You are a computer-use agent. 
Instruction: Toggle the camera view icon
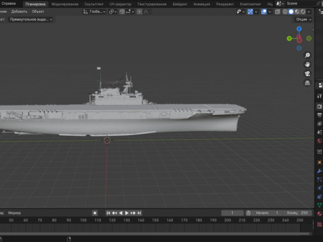tap(308, 74)
